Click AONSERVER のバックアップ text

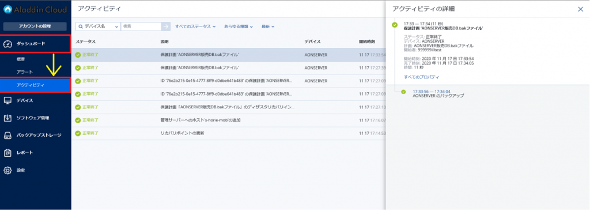(x=438, y=96)
